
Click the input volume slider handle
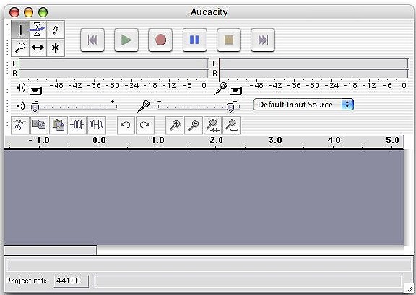[x=230, y=107]
